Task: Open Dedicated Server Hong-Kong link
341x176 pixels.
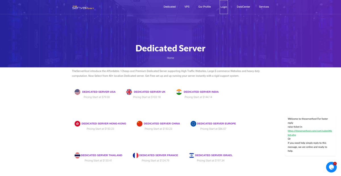Action: pos(104,124)
